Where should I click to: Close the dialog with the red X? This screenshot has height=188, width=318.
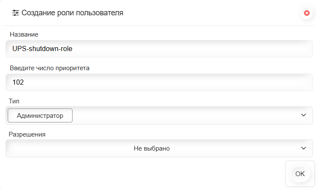(x=306, y=13)
